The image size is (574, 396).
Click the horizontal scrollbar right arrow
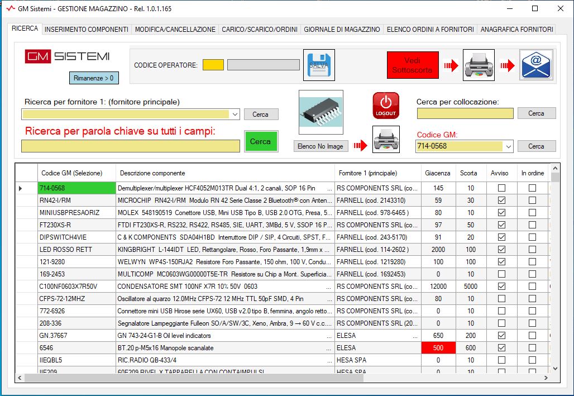[546, 378]
